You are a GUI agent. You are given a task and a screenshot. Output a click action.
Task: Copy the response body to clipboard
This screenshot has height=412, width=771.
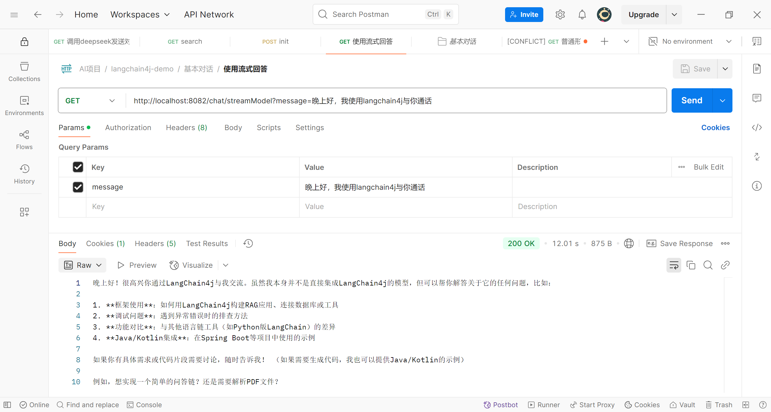click(691, 265)
